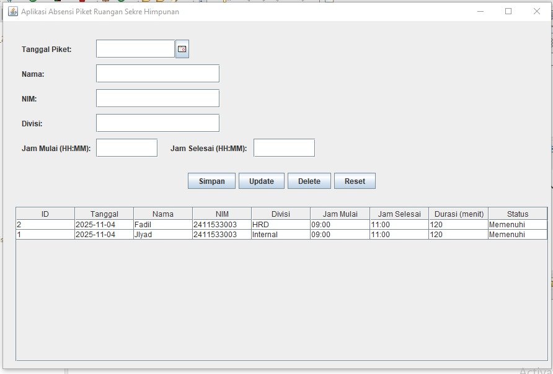Click the Reset button
The image size is (553, 374).
click(x=355, y=181)
